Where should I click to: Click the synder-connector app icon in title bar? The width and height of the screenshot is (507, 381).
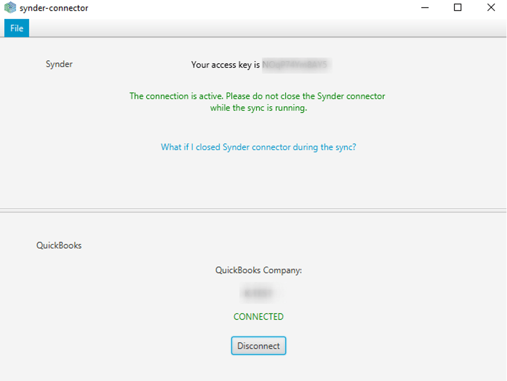[10, 8]
